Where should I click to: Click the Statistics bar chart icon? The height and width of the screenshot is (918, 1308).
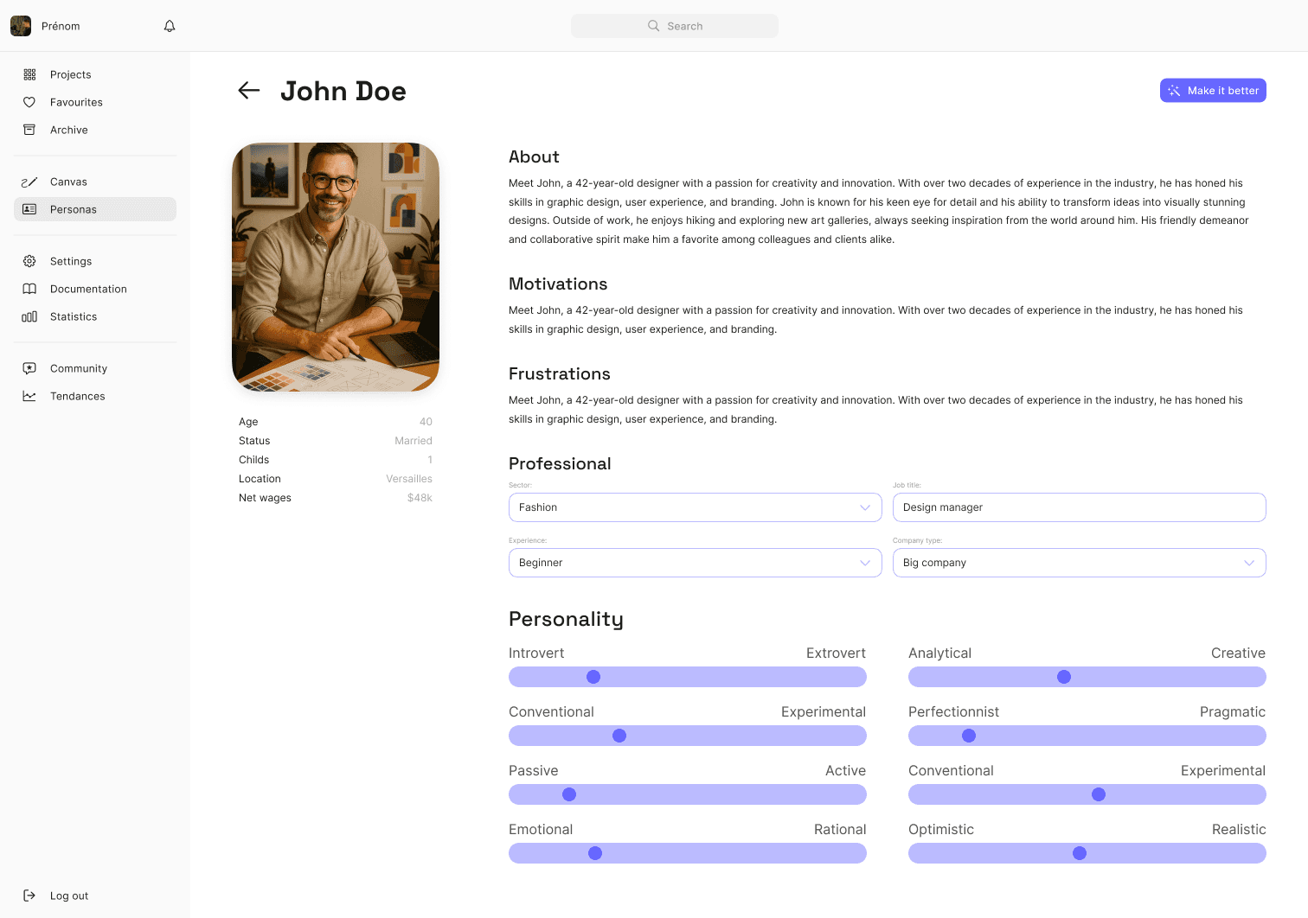click(29, 316)
